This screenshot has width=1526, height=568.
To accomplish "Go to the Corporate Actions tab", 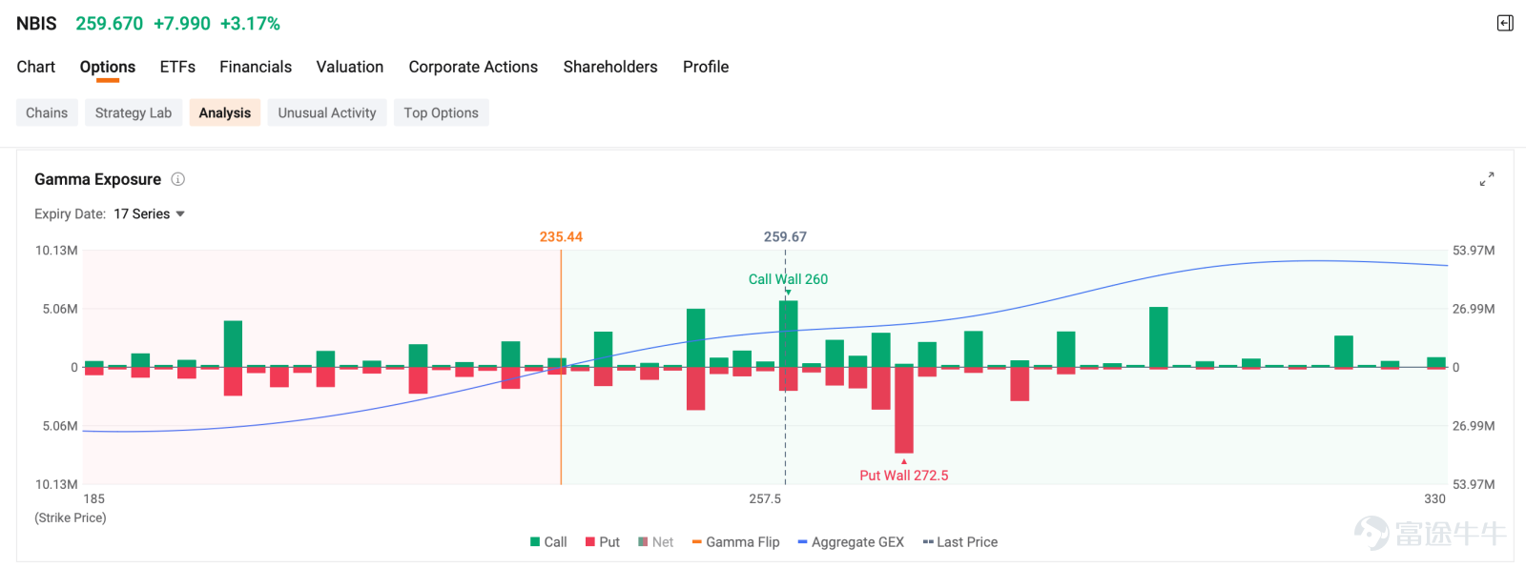I will pyautogui.click(x=473, y=67).
